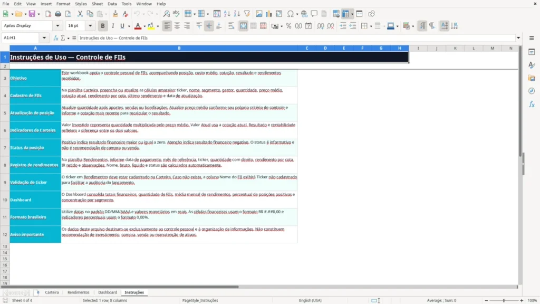Format the cell as percent

pyautogui.click(x=288, y=26)
